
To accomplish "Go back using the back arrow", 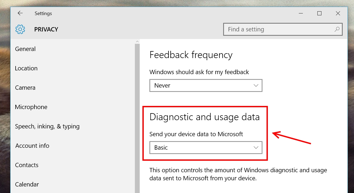I will [20, 13].
